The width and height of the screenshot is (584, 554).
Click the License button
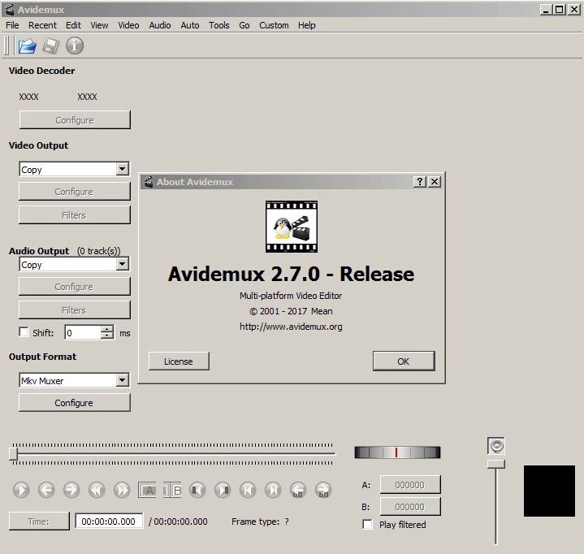point(179,361)
